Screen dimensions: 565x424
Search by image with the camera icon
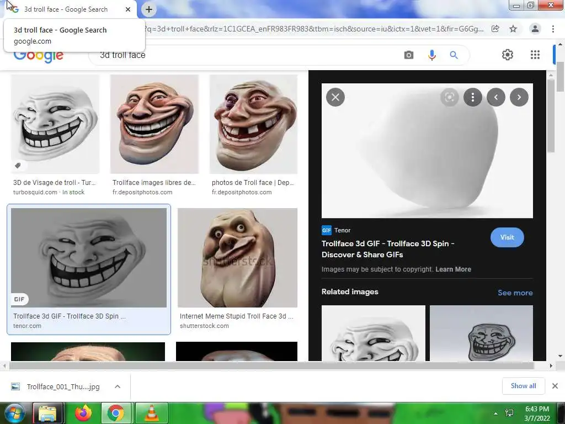point(409,55)
